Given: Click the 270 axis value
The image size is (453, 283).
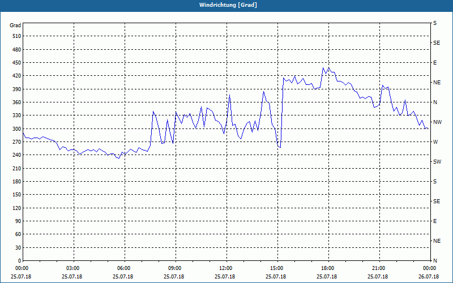Looking at the screenshot, I should tap(17, 142).
